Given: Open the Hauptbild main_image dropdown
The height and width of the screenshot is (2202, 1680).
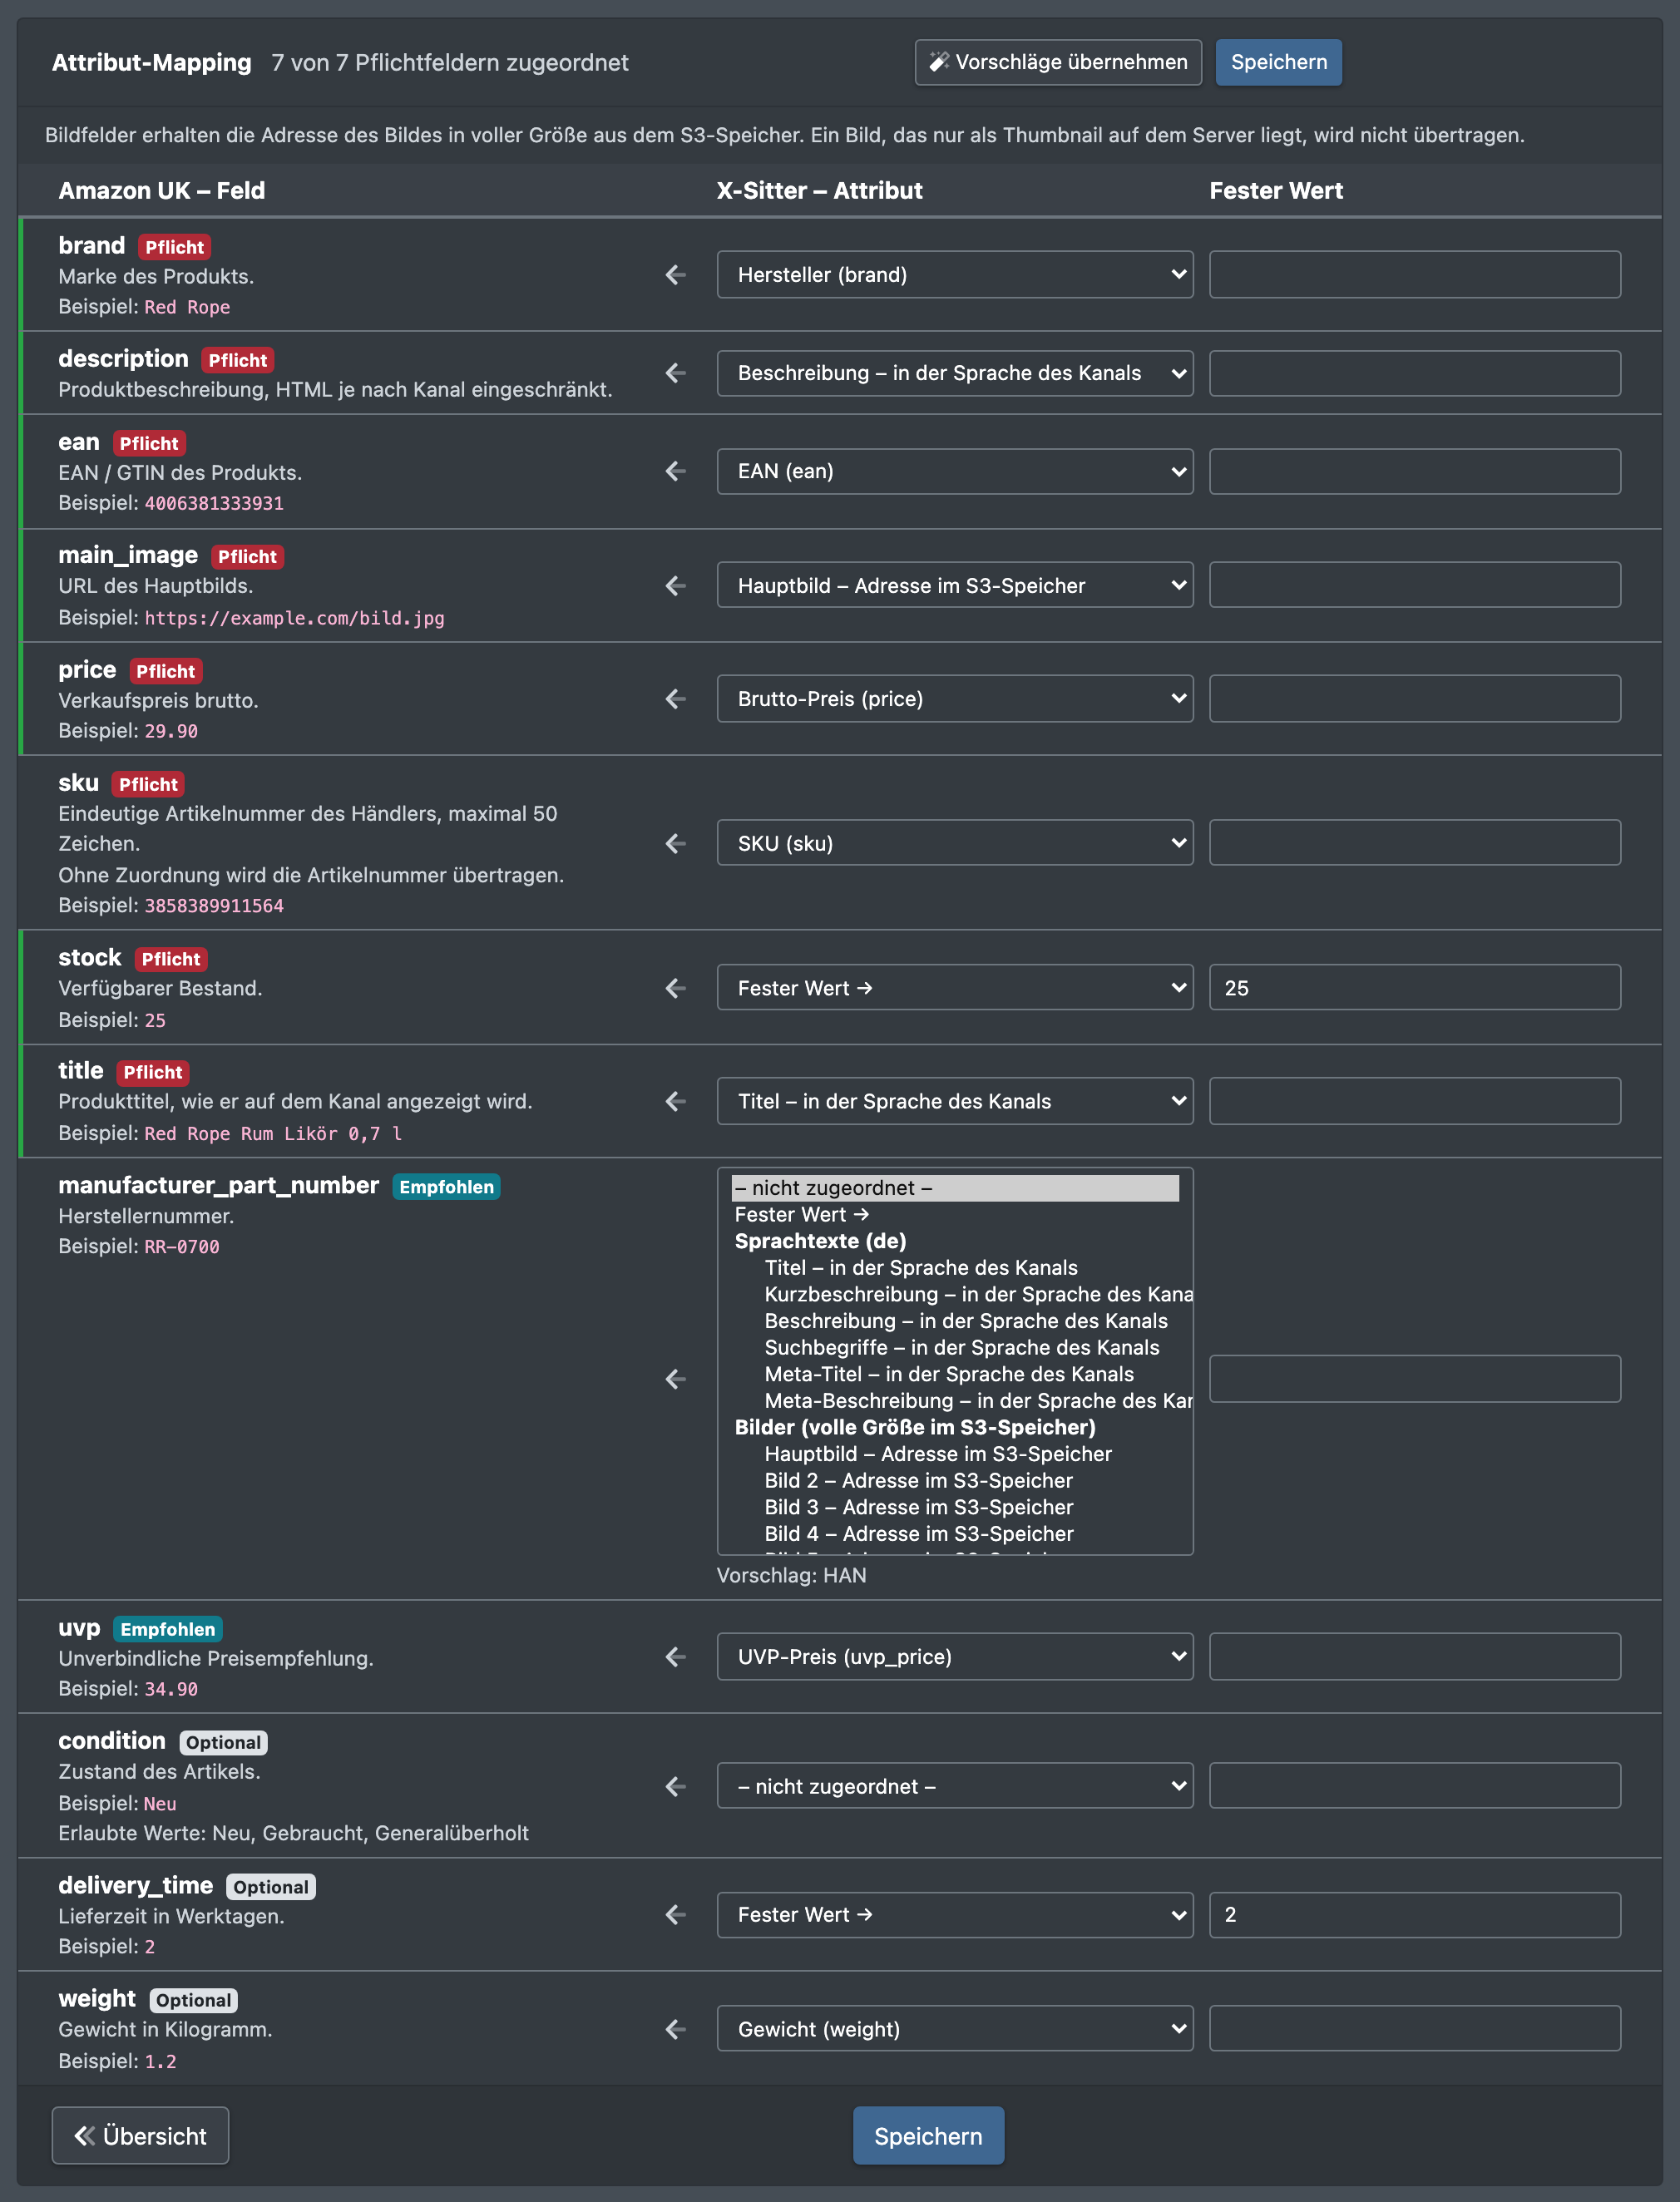Looking at the screenshot, I should pos(955,585).
